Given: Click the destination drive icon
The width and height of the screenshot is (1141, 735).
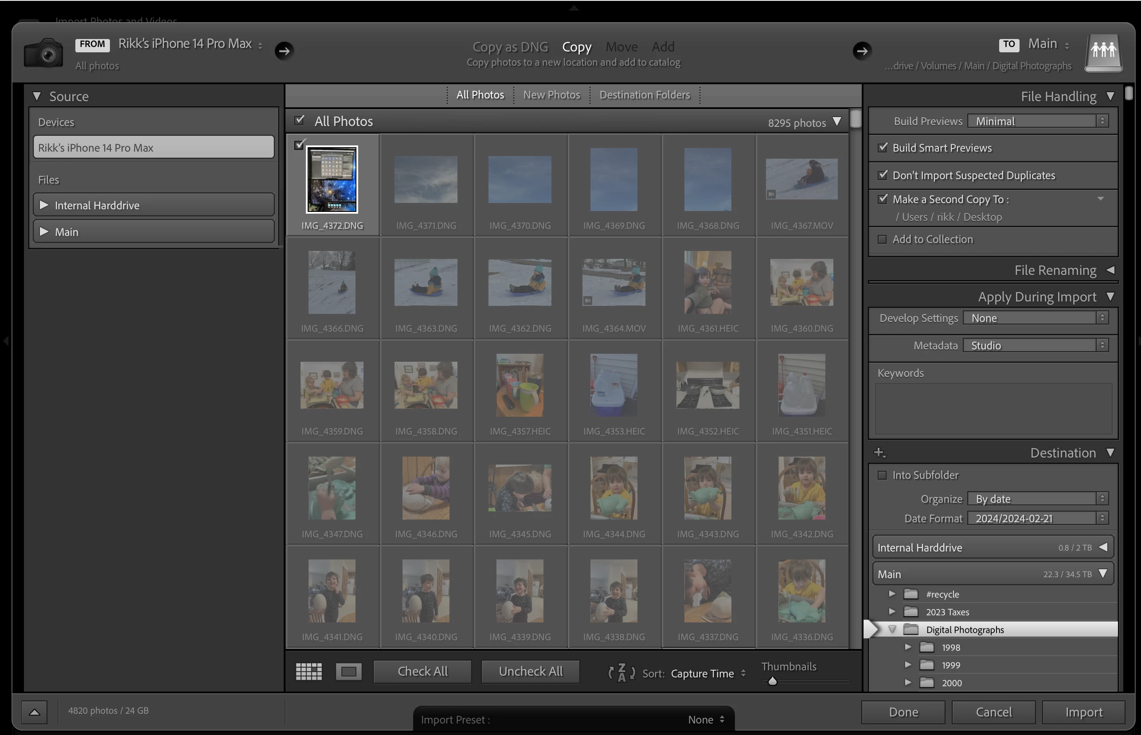Looking at the screenshot, I should point(1103,53).
